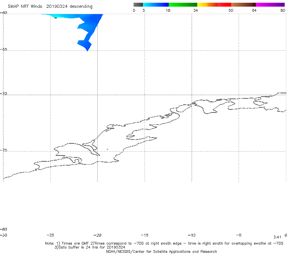The width and height of the screenshot is (289, 254).
Task: Click the color bar label 34
Action: [196, 11]
